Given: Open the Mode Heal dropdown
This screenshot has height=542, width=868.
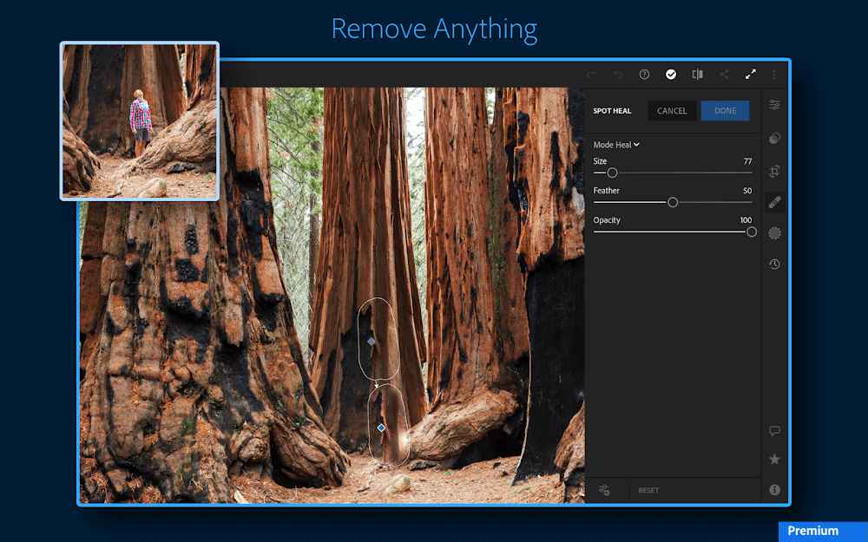Looking at the screenshot, I should pos(615,144).
